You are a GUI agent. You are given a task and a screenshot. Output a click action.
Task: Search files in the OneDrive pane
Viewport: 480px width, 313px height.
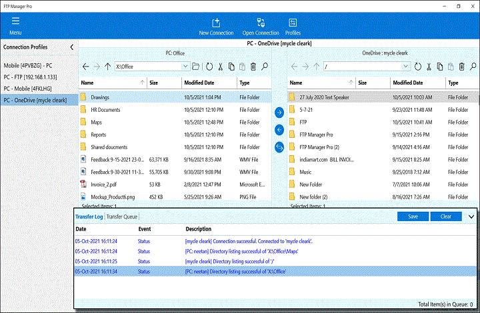coord(474,67)
